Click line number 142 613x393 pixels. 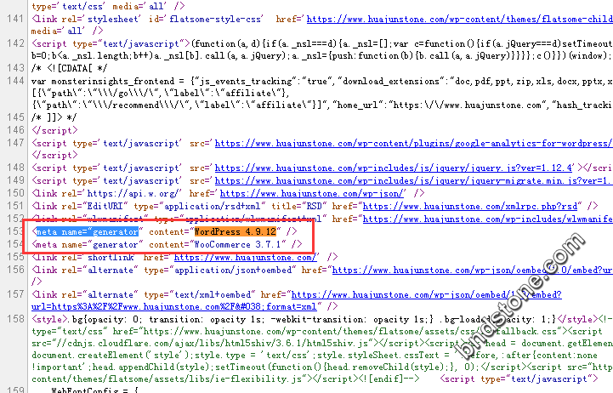click(15, 43)
